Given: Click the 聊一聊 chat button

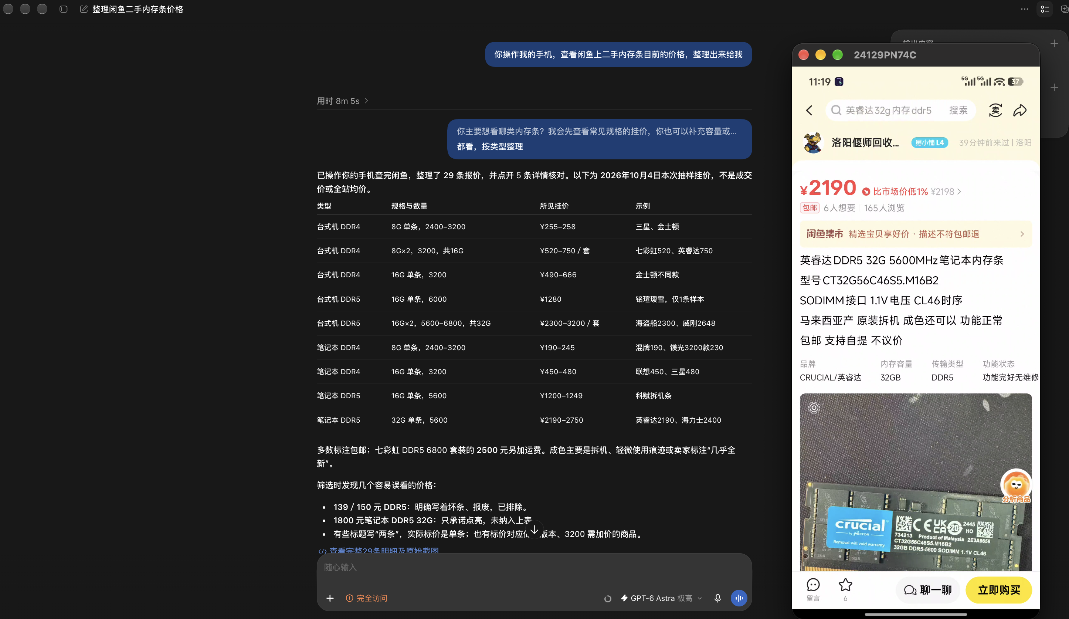Looking at the screenshot, I should [x=928, y=590].
